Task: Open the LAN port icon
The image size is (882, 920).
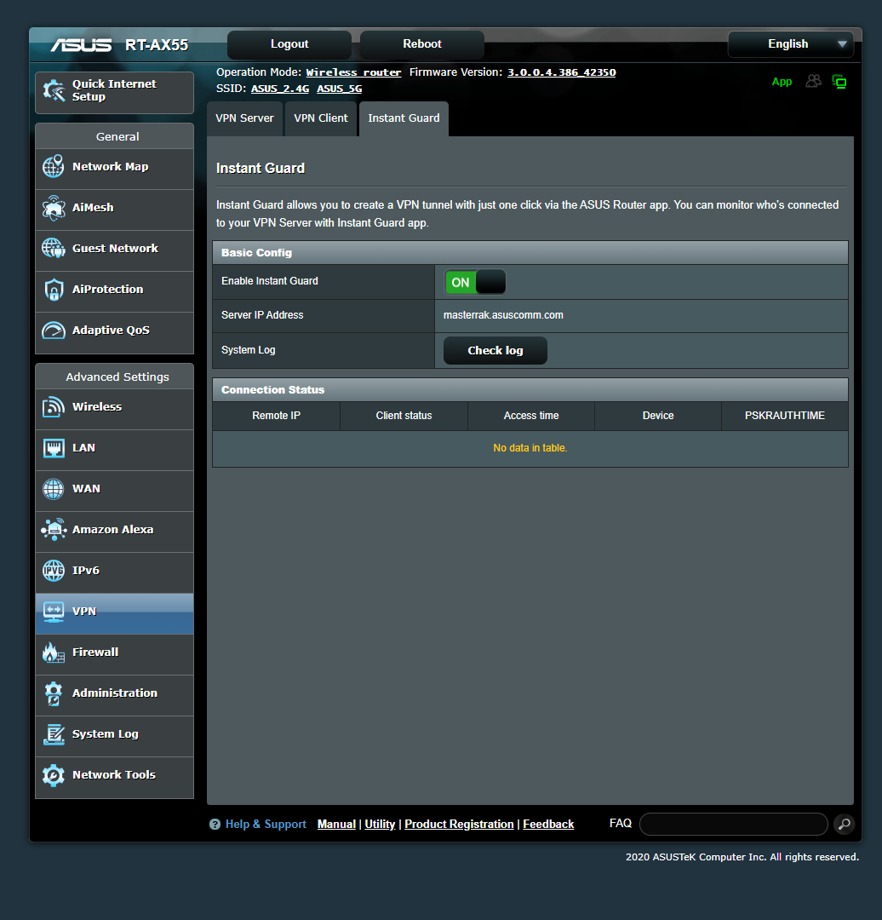Action: 54,448
